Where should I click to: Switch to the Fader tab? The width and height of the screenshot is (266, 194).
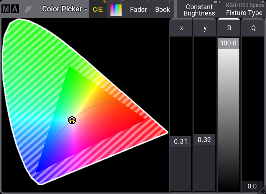coord(139,10)
